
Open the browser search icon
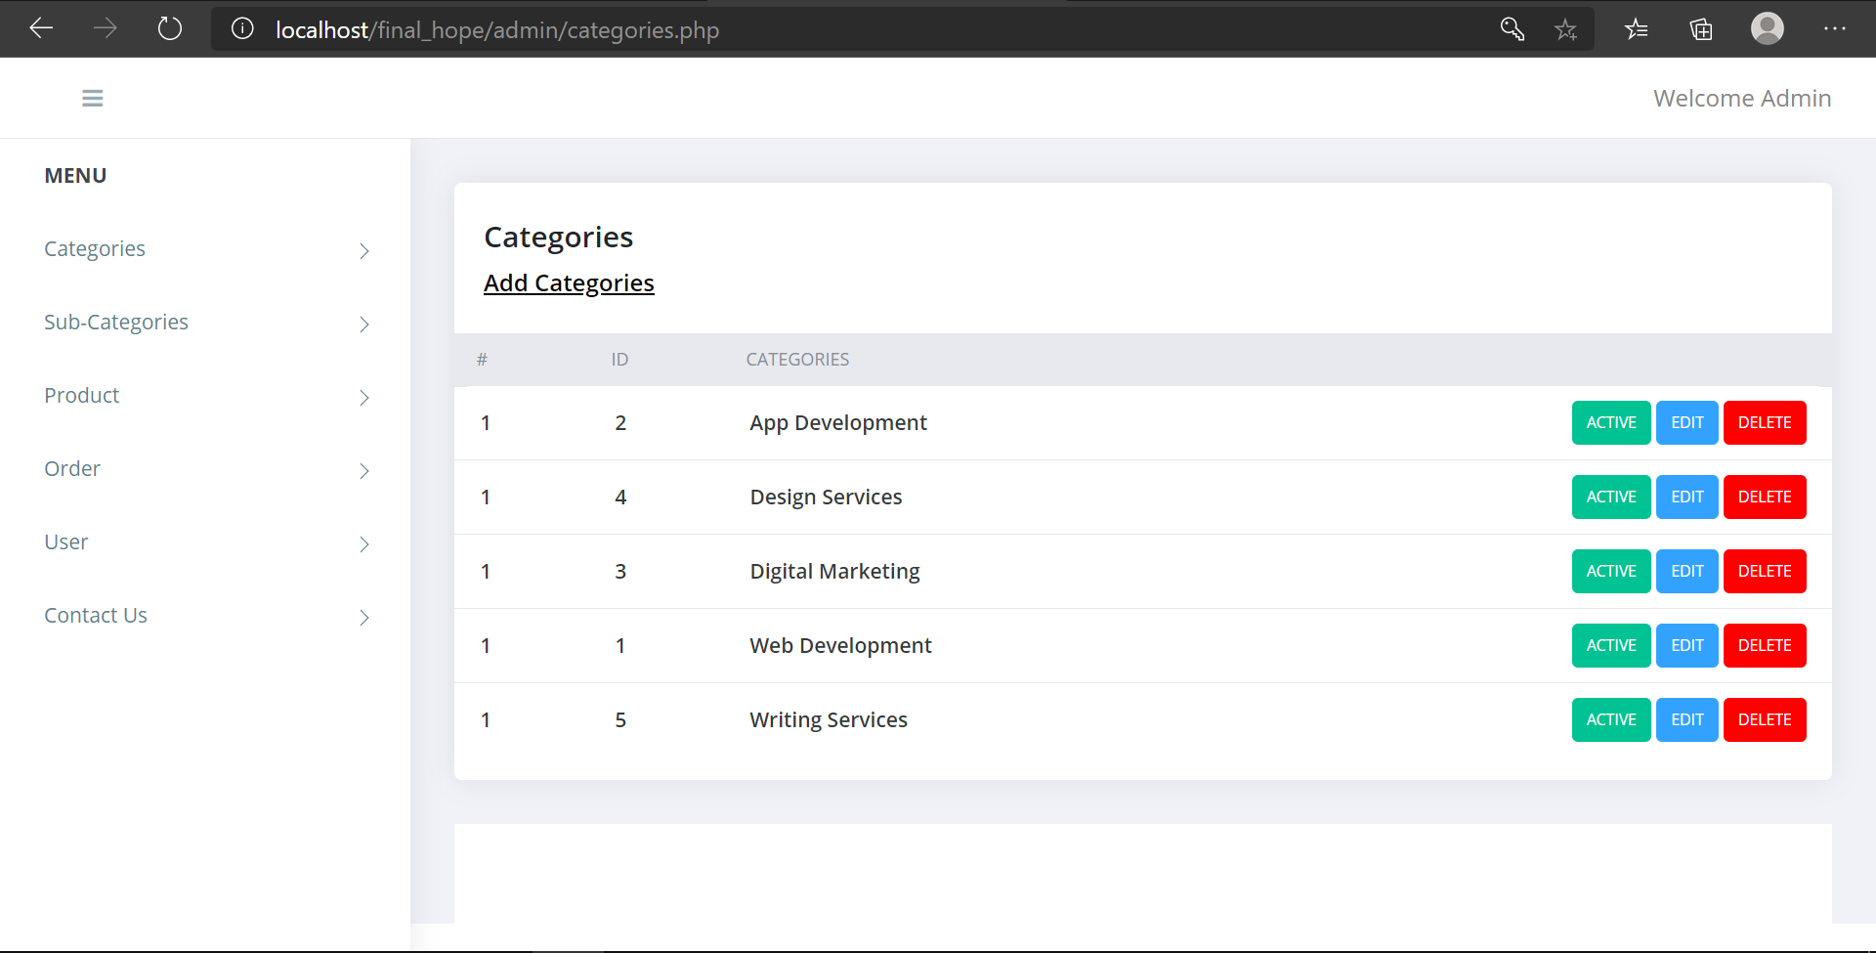[x=1511, y=28]
